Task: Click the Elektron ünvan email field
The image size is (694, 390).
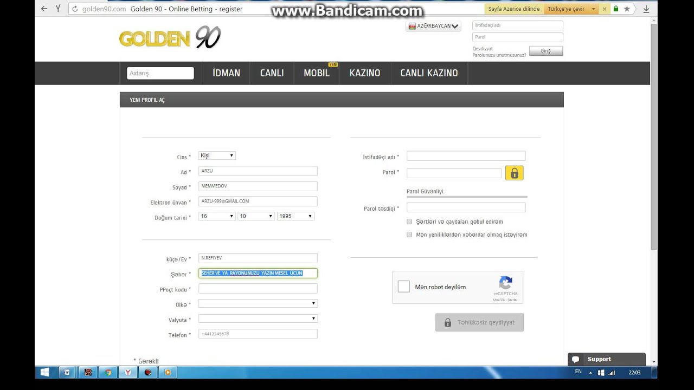Action: point(258,201)
